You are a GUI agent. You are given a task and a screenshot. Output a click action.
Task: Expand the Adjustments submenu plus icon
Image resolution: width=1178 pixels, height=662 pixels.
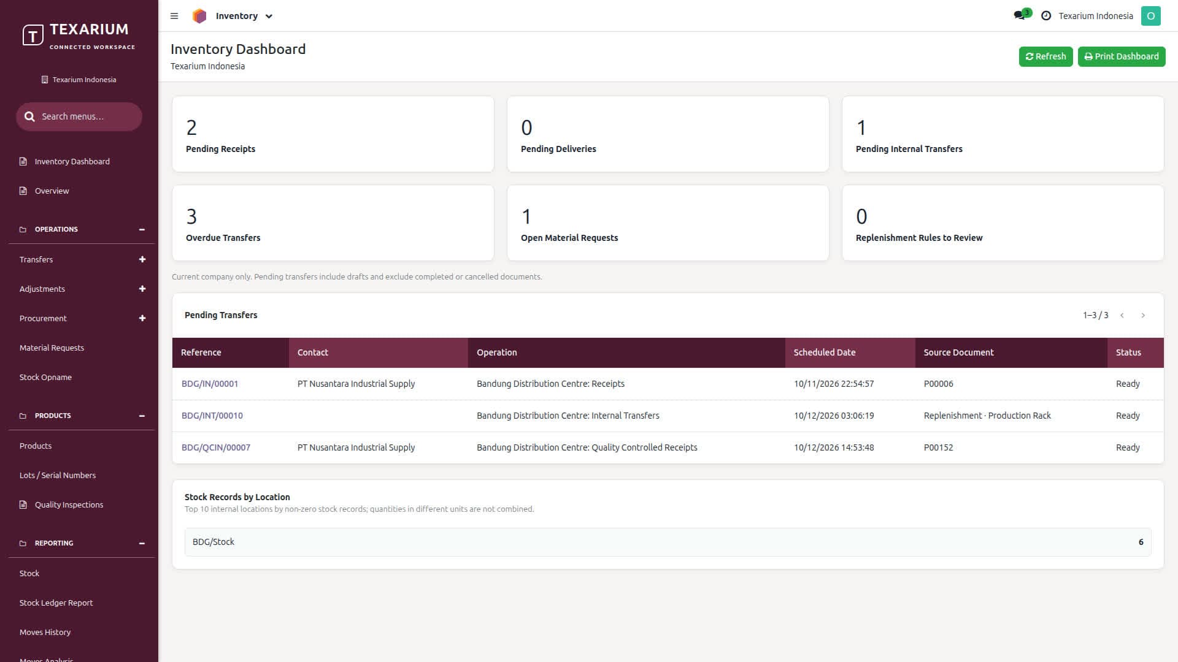click(142, 289)
